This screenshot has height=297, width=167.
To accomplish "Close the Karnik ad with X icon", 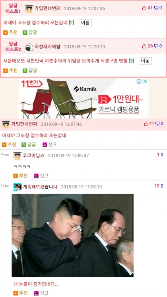I will pyautogui.click(x=145, y=82).
